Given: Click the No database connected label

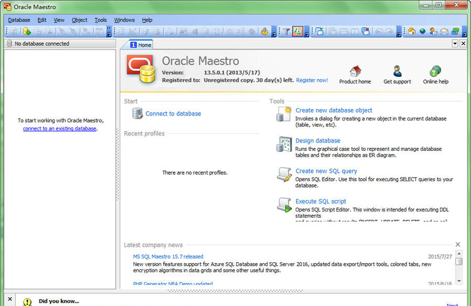Looking at the screenshot, I should tap(42, 44).
